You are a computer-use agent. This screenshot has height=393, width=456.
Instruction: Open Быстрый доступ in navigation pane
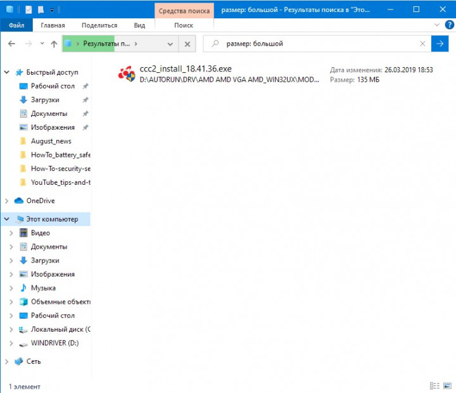(x=52, y=72)
